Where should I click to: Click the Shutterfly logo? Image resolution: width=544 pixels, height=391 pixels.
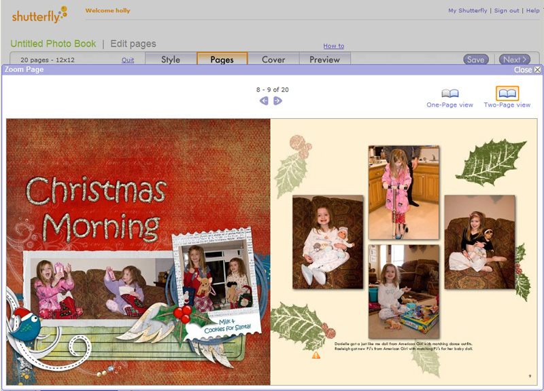[39, 14]
